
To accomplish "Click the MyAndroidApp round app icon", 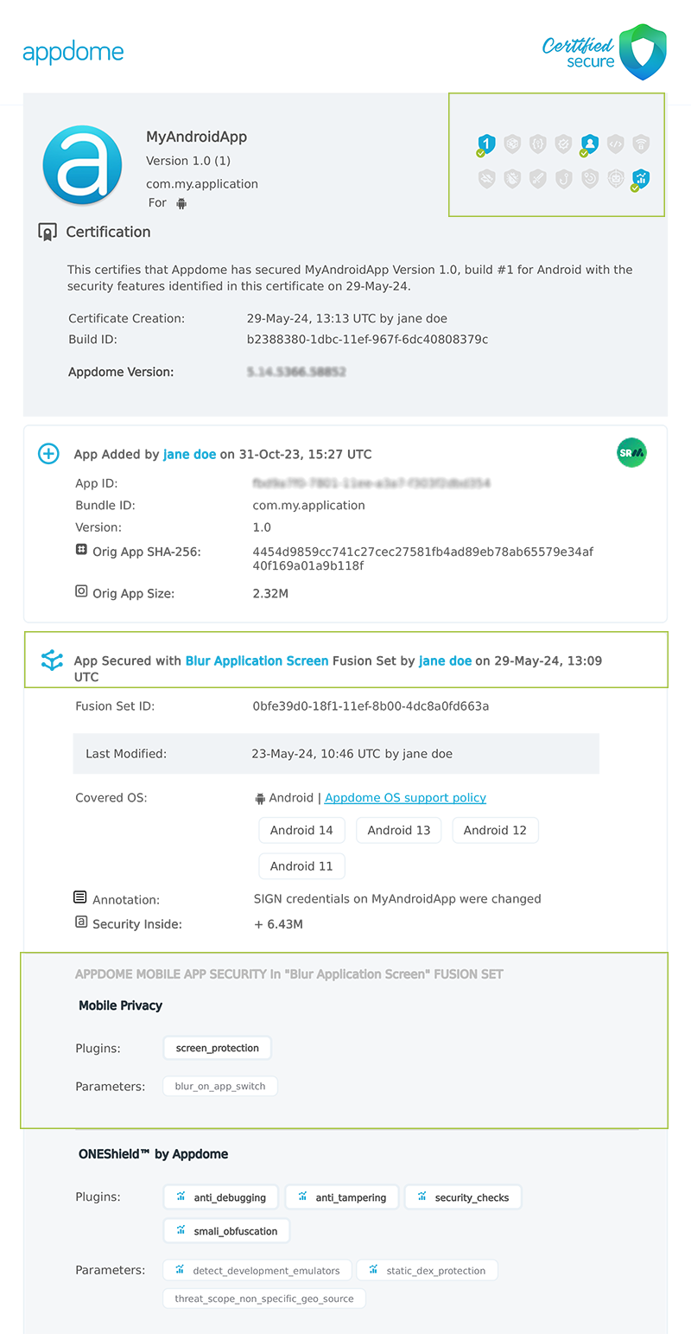I will 83,165.
